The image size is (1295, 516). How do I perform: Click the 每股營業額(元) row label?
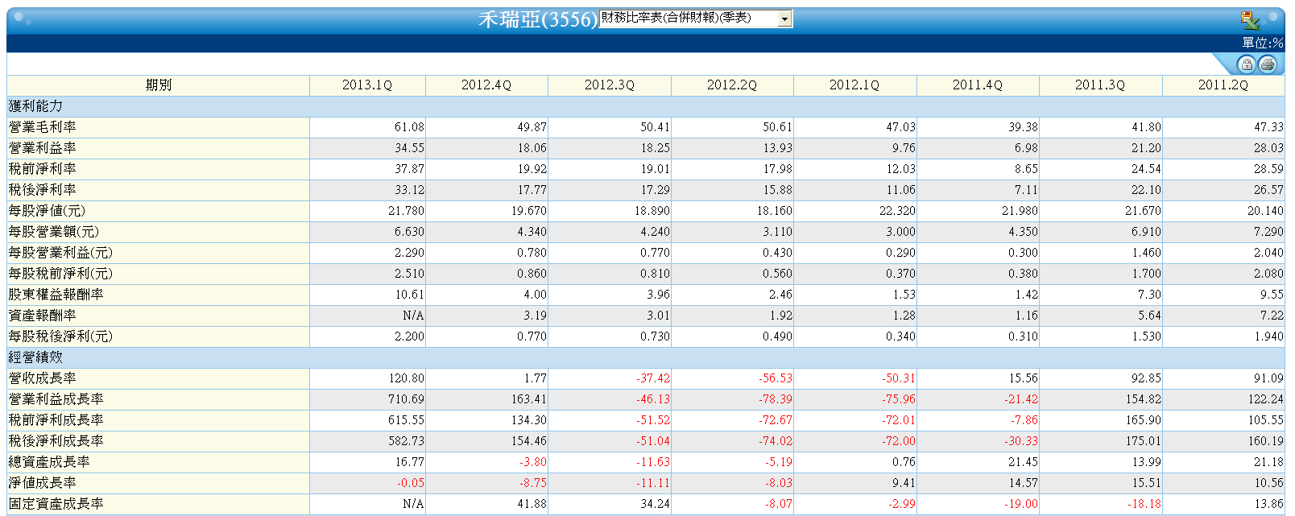54,232
